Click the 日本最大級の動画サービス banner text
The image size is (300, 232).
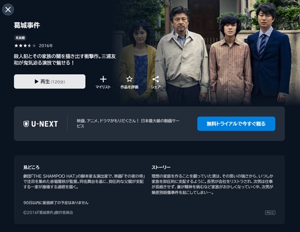coord(128,123)
